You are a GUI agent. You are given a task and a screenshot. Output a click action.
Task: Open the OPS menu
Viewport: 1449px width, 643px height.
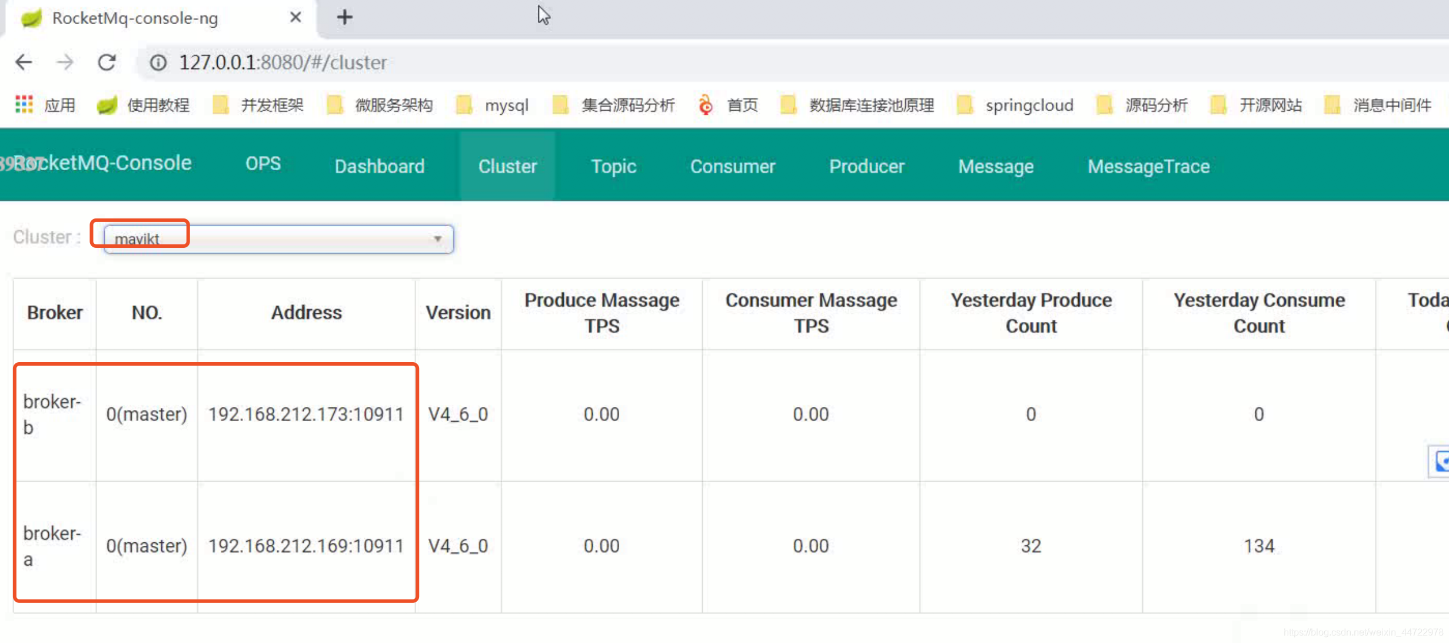pyautogui.click(x=263, y=164)
